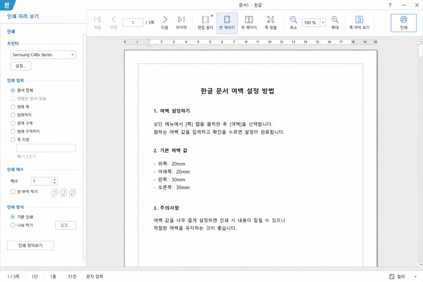423x282 pixels.
Task: Click second collate order icon
Action: pyautogui.click(x=64, y=193)
